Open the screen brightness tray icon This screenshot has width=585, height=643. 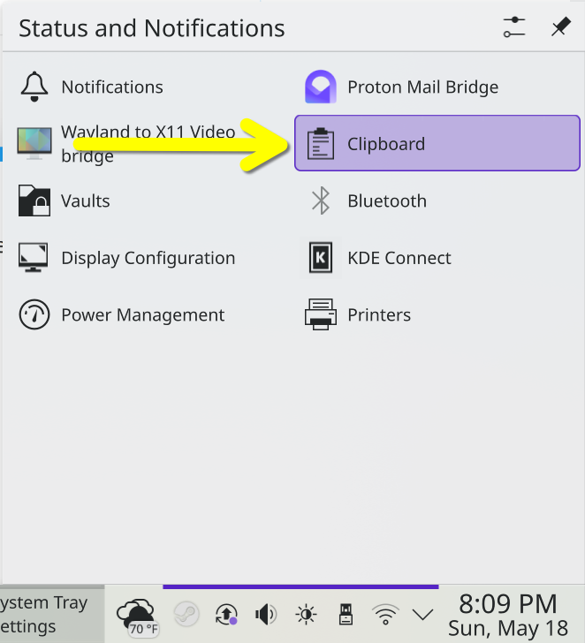click(x=306, y=615)
